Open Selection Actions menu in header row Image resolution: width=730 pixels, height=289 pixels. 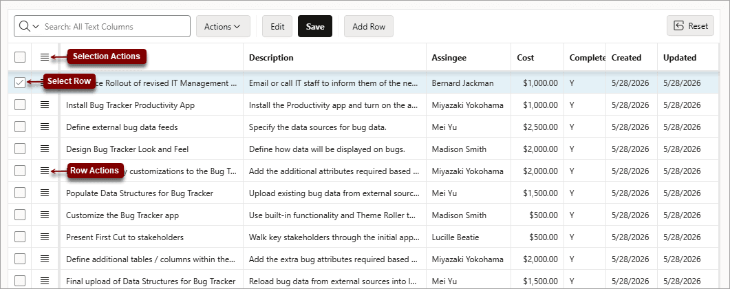pyautogui.click(x=44, y=57)
